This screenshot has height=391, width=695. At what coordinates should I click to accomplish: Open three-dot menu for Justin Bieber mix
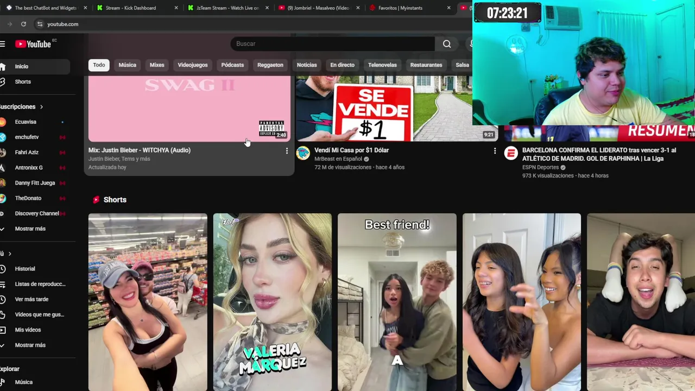287,151
